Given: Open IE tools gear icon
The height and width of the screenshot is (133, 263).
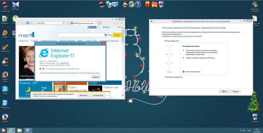Looking at the screenshot, I should [122, 23].
